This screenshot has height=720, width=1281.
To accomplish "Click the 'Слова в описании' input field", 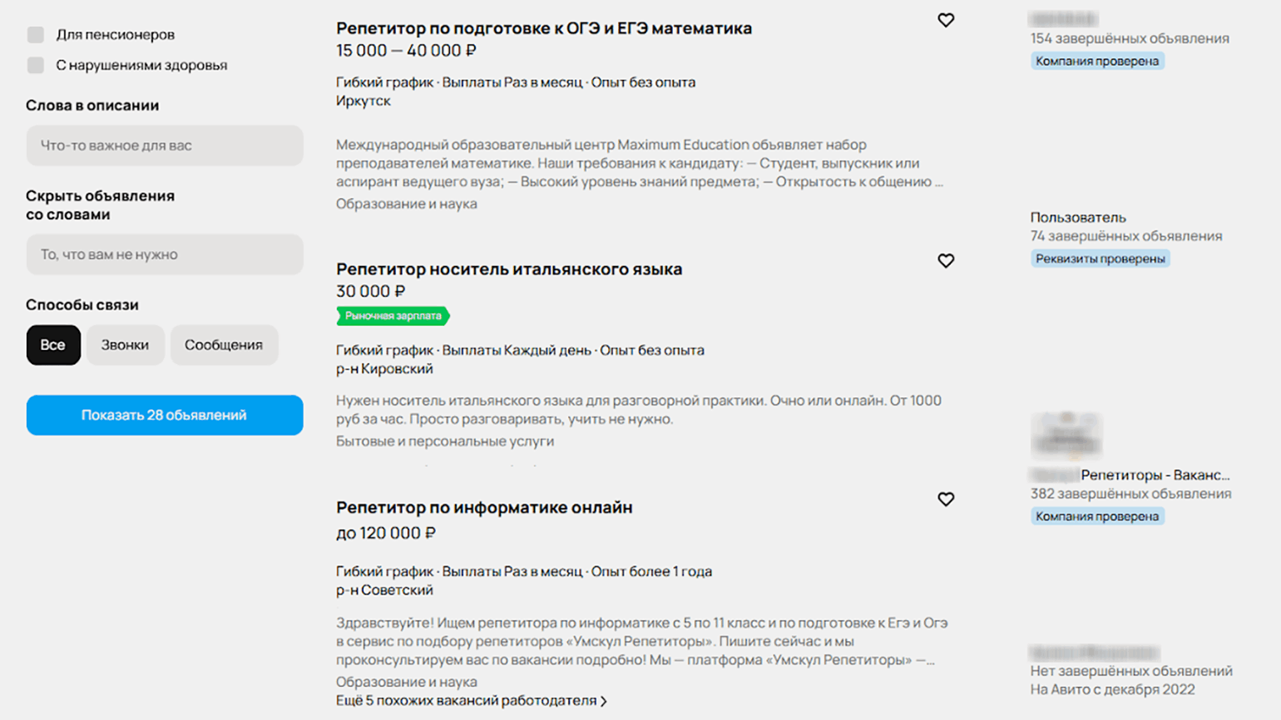I will point(165,145).
